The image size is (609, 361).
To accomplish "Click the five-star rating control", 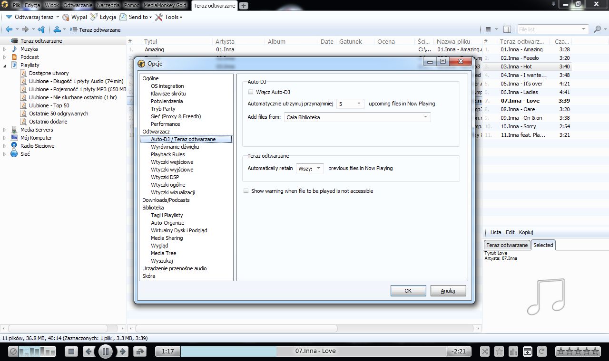I will (578, 351).
